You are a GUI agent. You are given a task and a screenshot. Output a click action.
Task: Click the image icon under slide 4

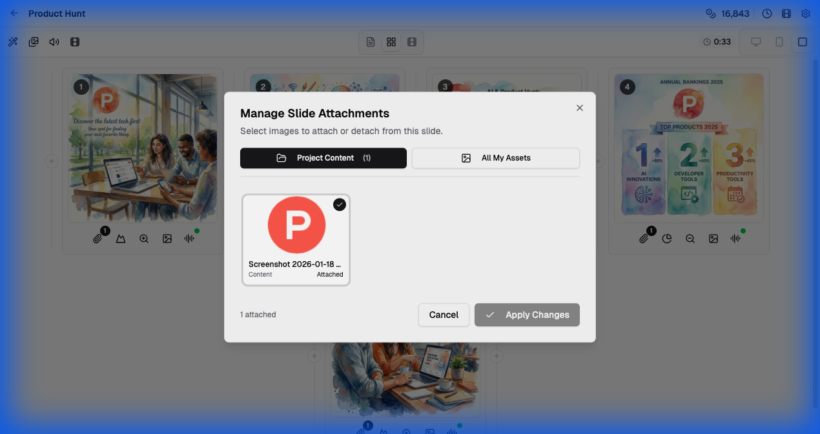point(713,239)
